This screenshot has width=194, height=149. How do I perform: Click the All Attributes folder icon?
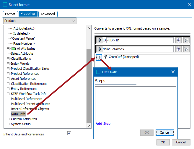tap(14, 48)
